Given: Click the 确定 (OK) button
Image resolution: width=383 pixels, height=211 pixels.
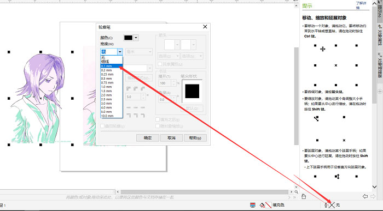Looking at the screenshot, I should (148, 138).
